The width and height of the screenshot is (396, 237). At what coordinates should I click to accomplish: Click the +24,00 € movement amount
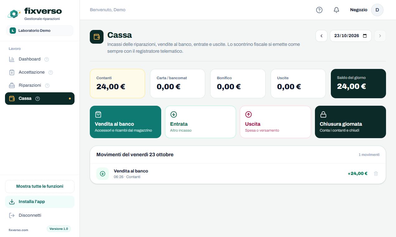point(357,174)
